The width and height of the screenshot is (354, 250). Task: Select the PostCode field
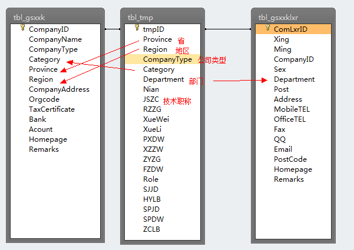pos(290,159)
